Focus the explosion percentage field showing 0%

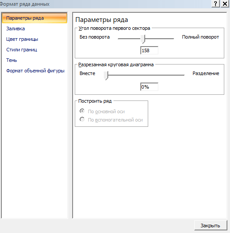coord(149,87)
